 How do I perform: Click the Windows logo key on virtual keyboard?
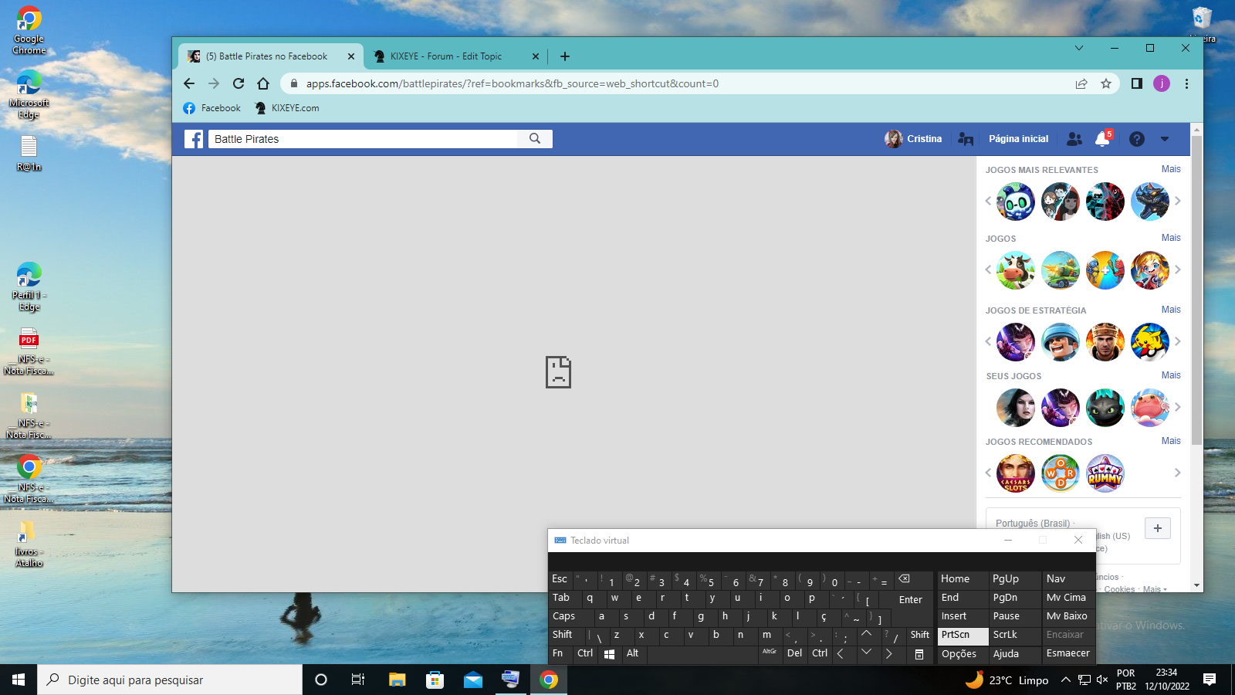[609, 654]
